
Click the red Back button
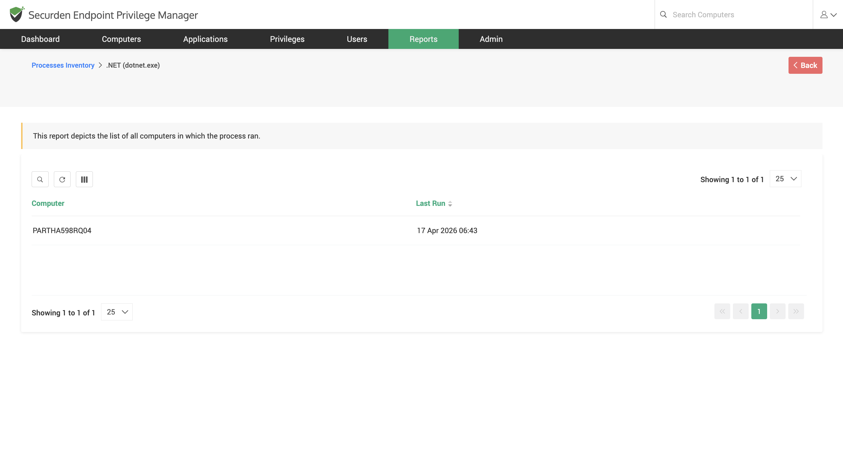coord(806,65)
